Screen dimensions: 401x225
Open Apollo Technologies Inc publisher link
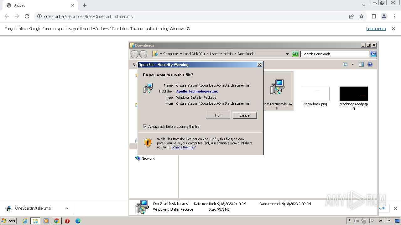point(197,91)
